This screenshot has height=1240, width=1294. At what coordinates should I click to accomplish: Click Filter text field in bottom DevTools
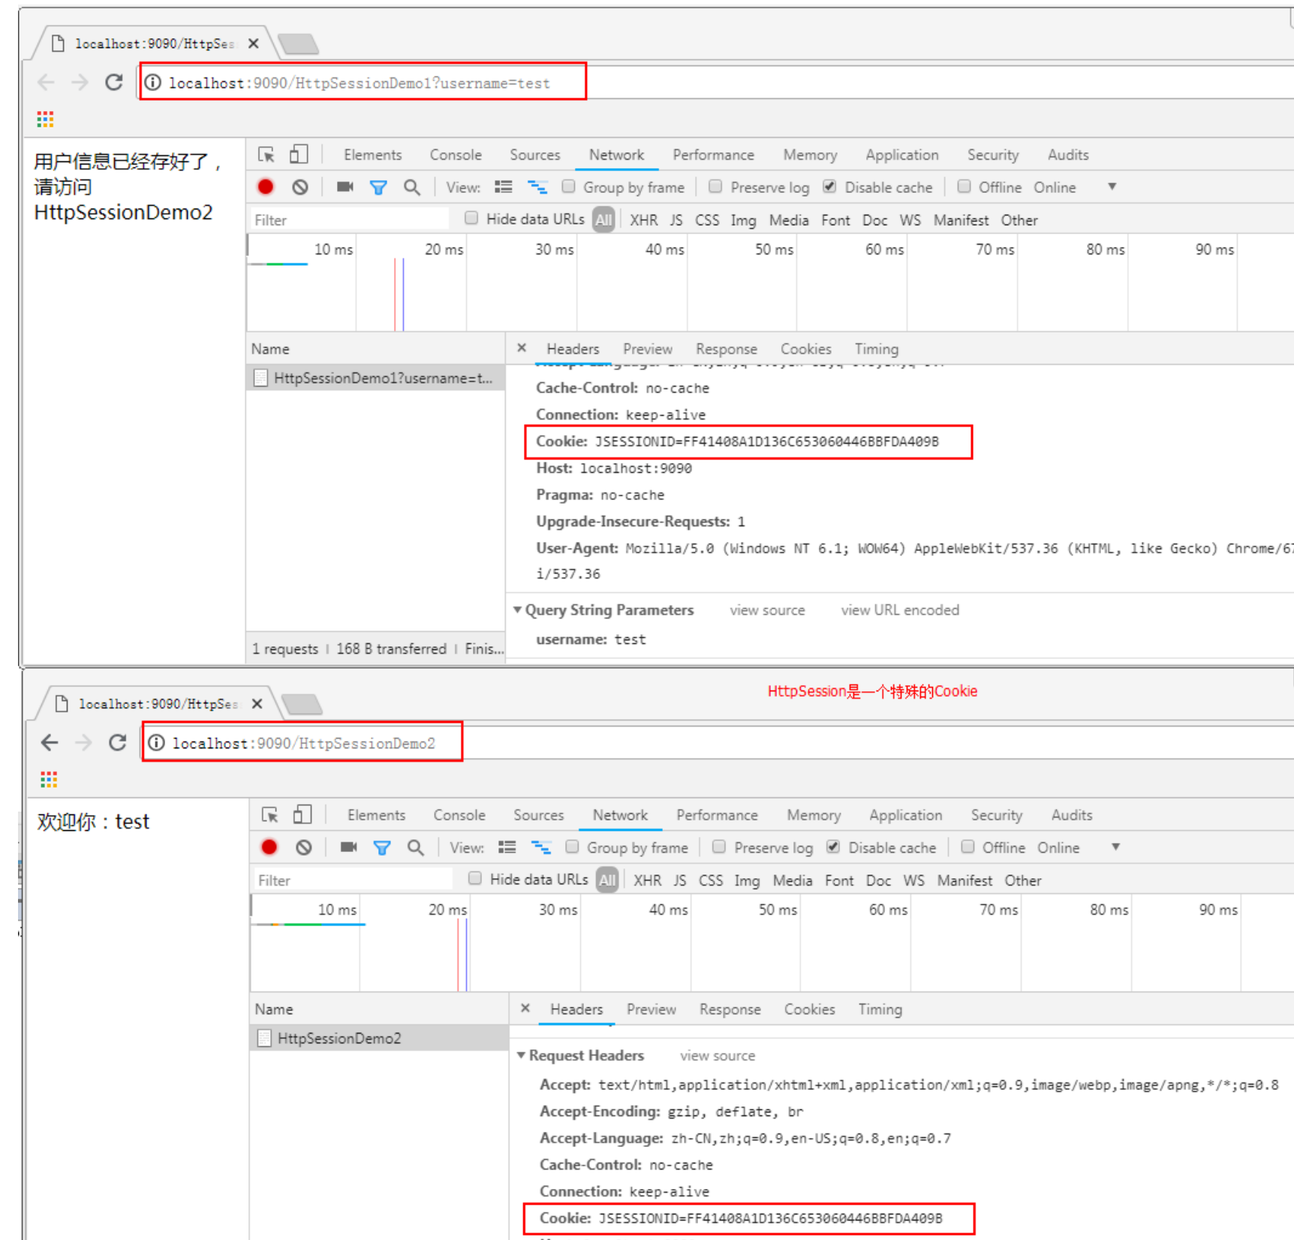[353, 880]
